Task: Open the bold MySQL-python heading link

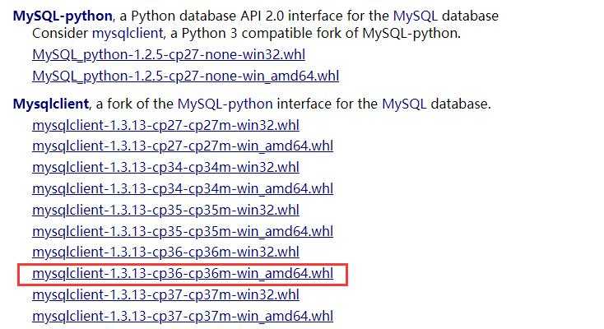Action: (63, 16)
